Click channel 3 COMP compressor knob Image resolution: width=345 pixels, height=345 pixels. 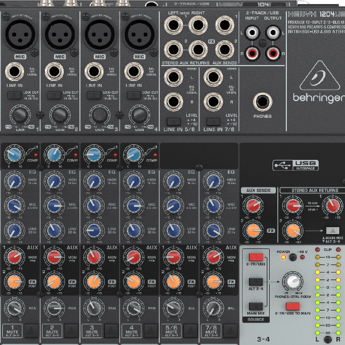point(94,155)
